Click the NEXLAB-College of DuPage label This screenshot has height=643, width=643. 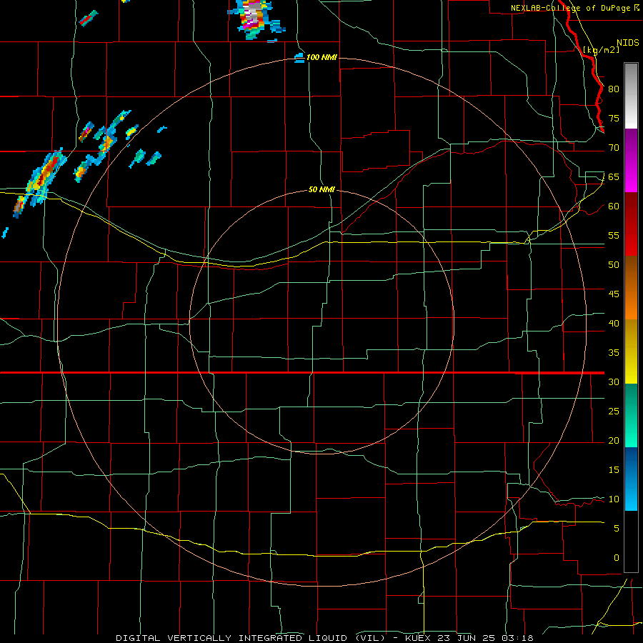coord(570,8)
